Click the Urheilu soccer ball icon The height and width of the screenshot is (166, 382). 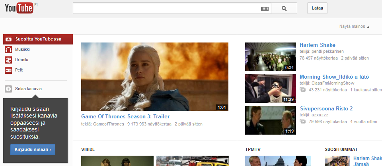[8, 60]
